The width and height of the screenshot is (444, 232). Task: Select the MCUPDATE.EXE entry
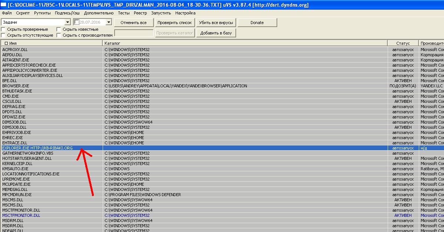(x=16, y=184)
